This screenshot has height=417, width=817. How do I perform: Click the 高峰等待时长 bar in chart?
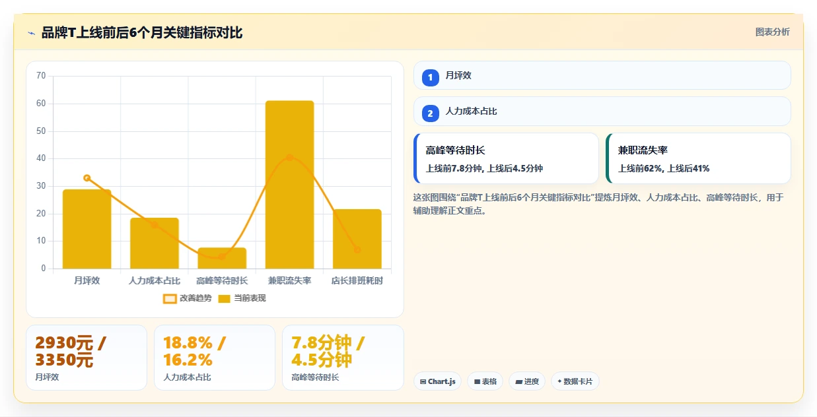click(222, 258)
